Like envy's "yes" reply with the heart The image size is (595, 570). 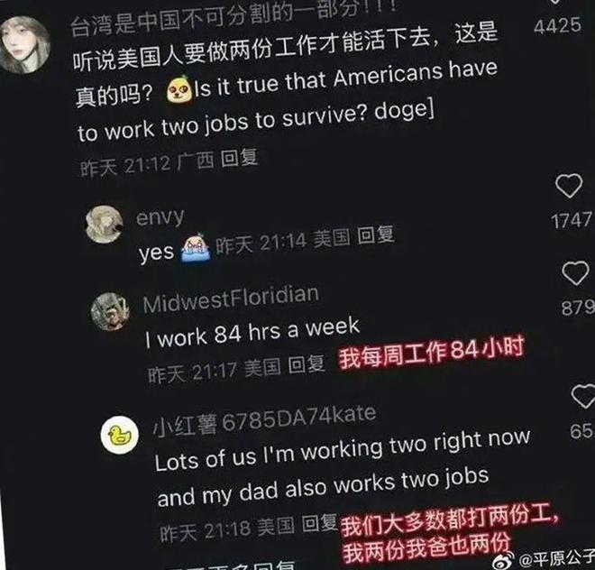click(x=569, y=186)
